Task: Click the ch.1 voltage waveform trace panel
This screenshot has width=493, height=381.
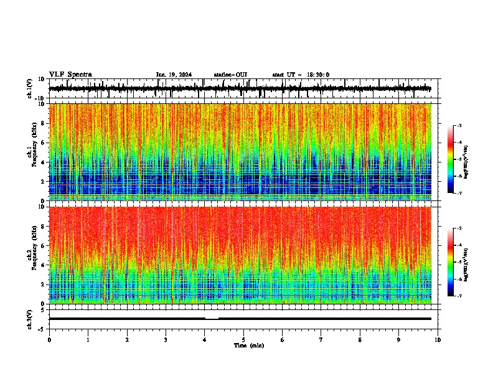Action: click(243, 88)
